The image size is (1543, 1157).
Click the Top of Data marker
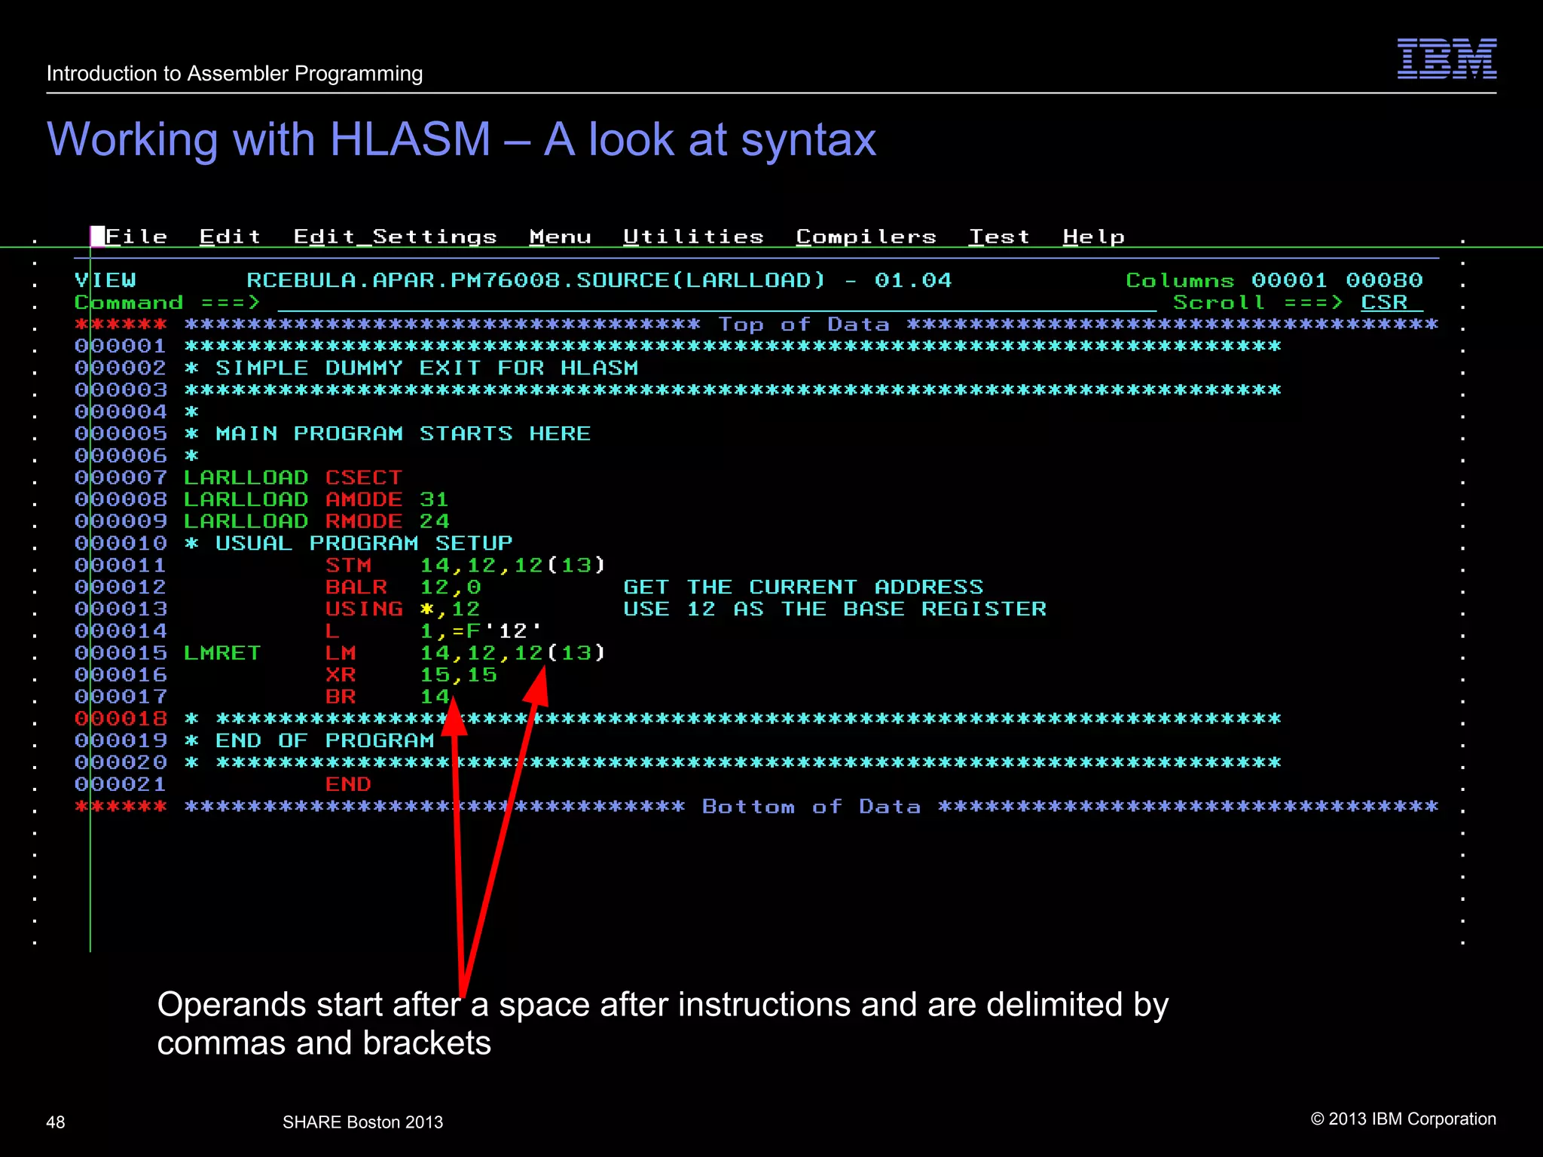coord(804,325)
